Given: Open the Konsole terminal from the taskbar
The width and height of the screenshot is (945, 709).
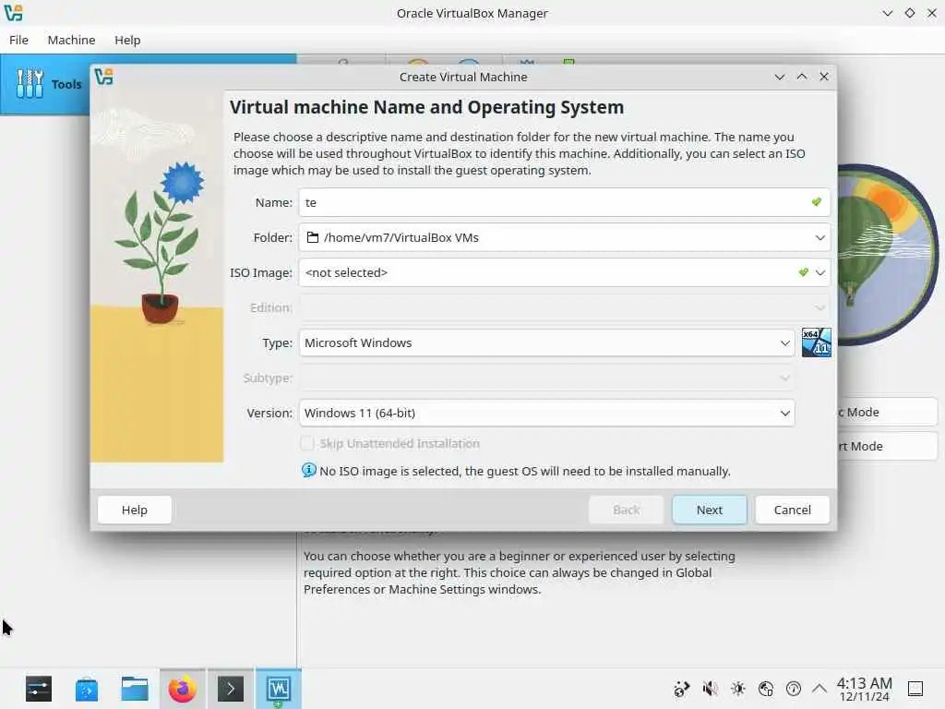Looking at the screenshot, I should click(x=230, y=689).
